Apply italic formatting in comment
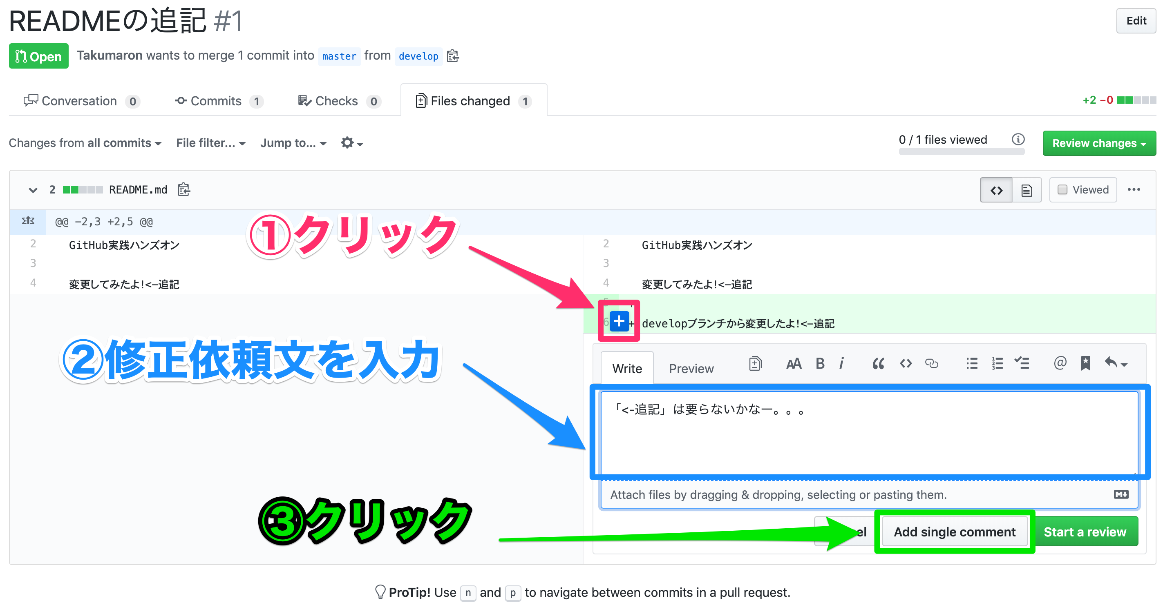 pyautogui.click(x=841, y=364)
